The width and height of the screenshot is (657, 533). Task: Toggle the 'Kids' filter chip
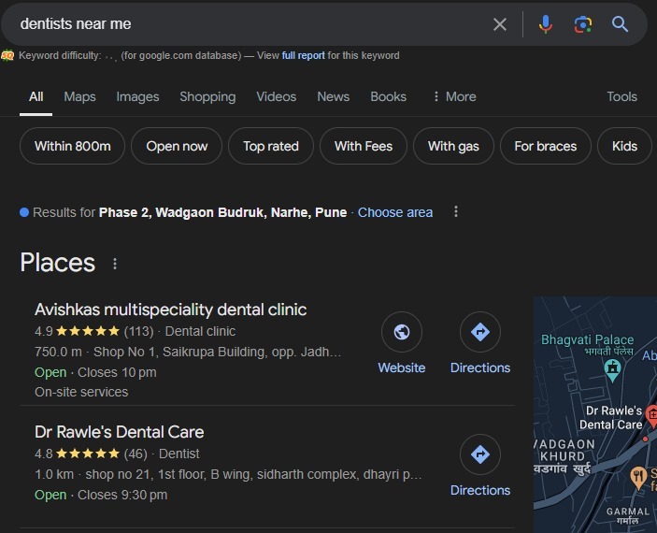(x=624, y=146)
